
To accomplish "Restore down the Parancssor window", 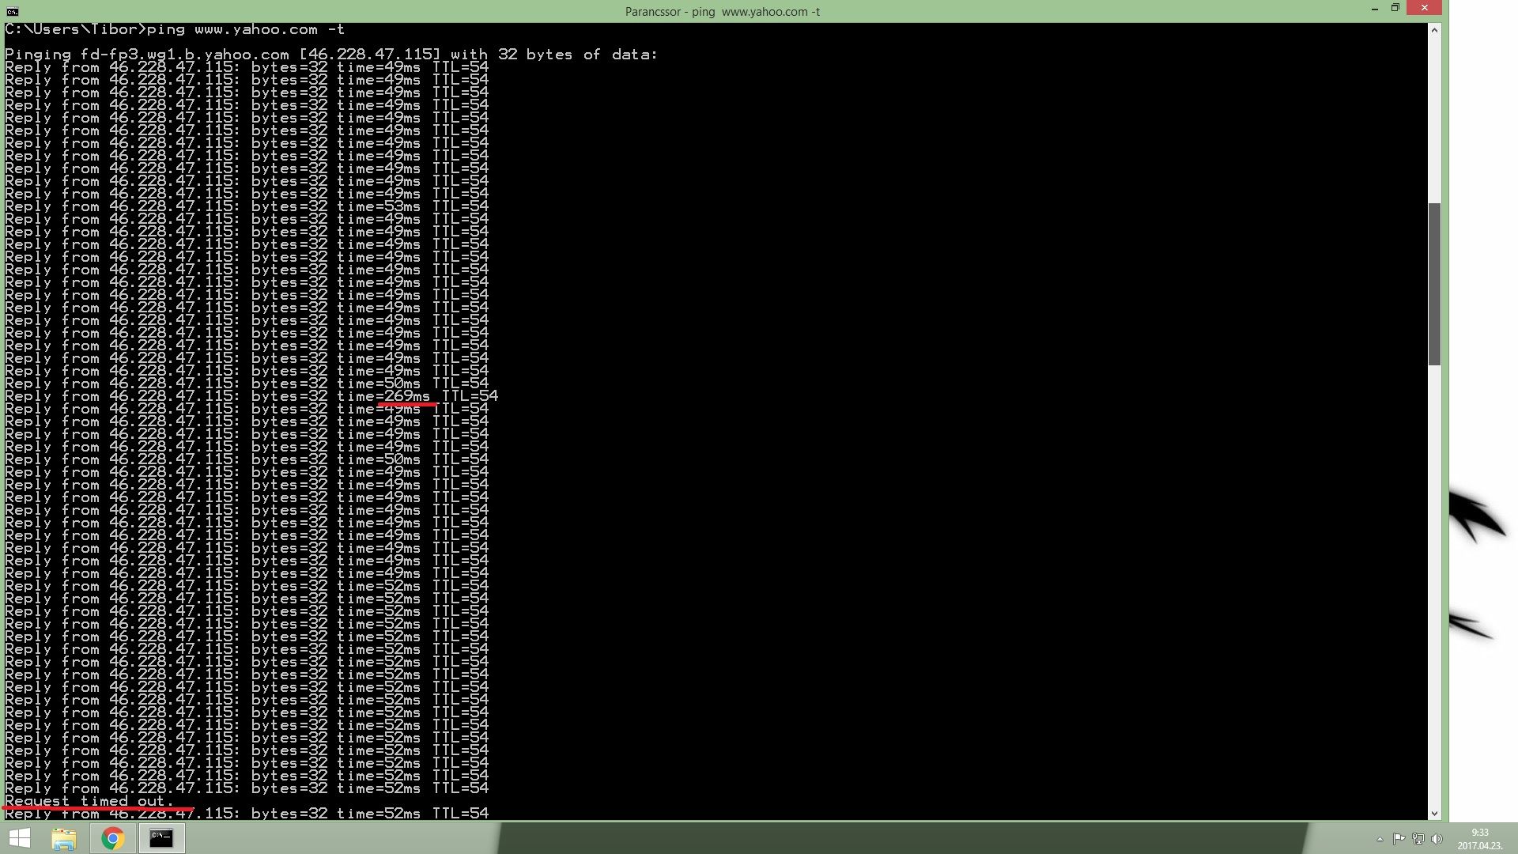I will coord(1395,9).
